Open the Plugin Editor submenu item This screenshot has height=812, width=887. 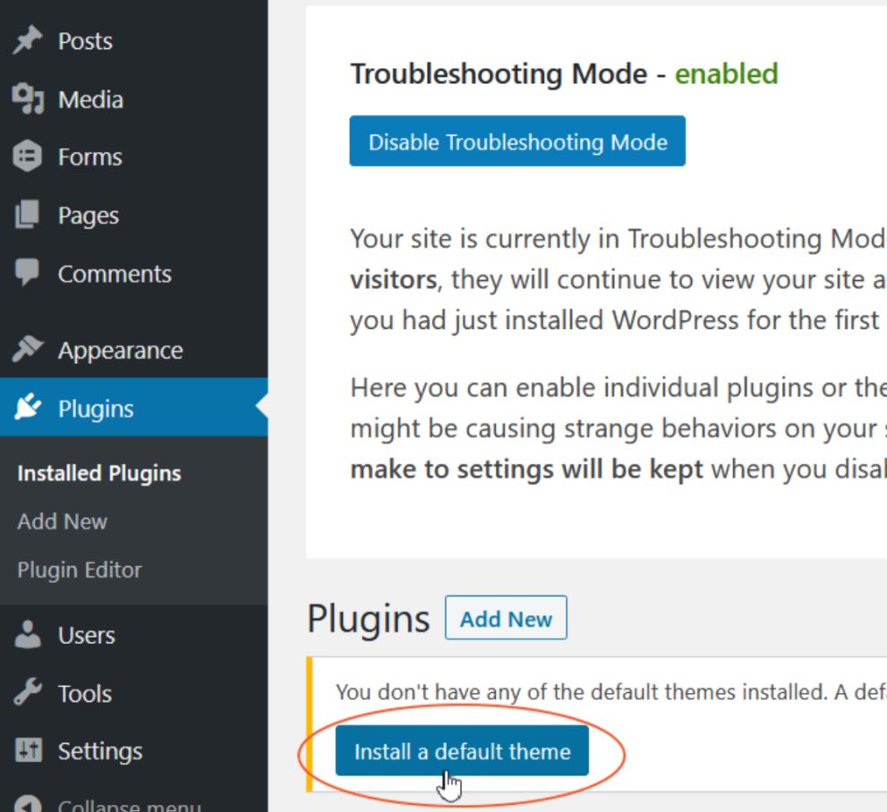80,570
